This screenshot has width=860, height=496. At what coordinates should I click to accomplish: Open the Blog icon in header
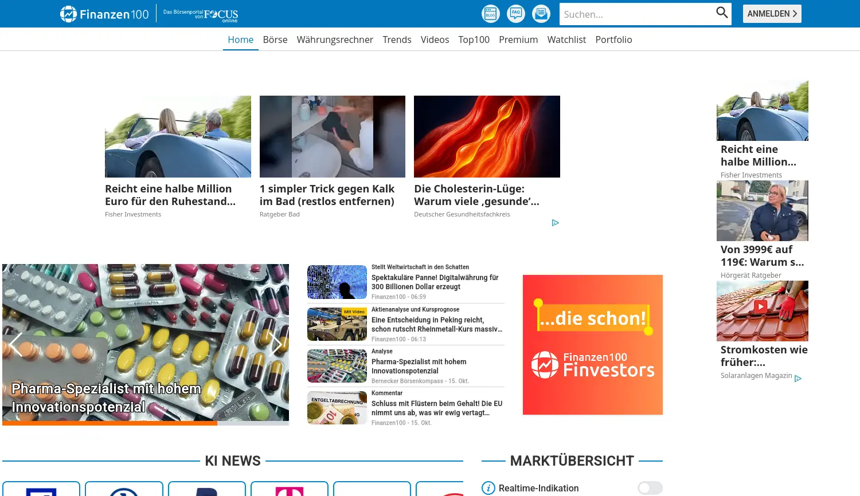tap(490, 14)
